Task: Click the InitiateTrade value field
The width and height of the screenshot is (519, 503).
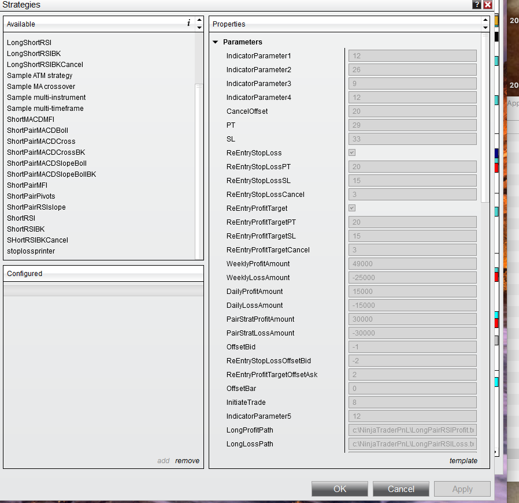Action: [x=413, y=403]
